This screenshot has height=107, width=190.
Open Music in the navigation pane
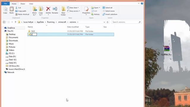click(11, 44)
